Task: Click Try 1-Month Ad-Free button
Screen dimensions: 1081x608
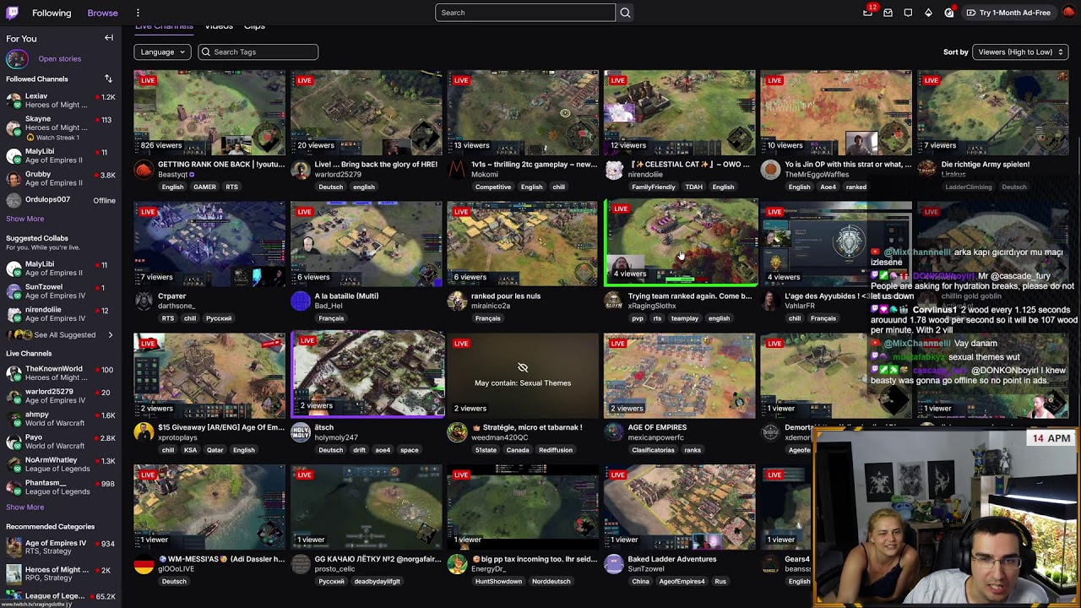Action: click(1008, 13)
